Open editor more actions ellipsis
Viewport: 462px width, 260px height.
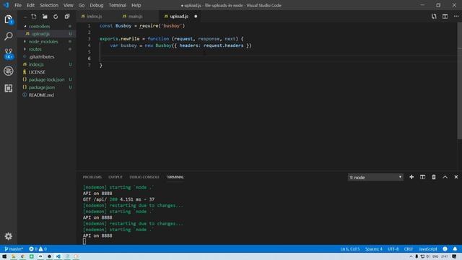[456, 17]
